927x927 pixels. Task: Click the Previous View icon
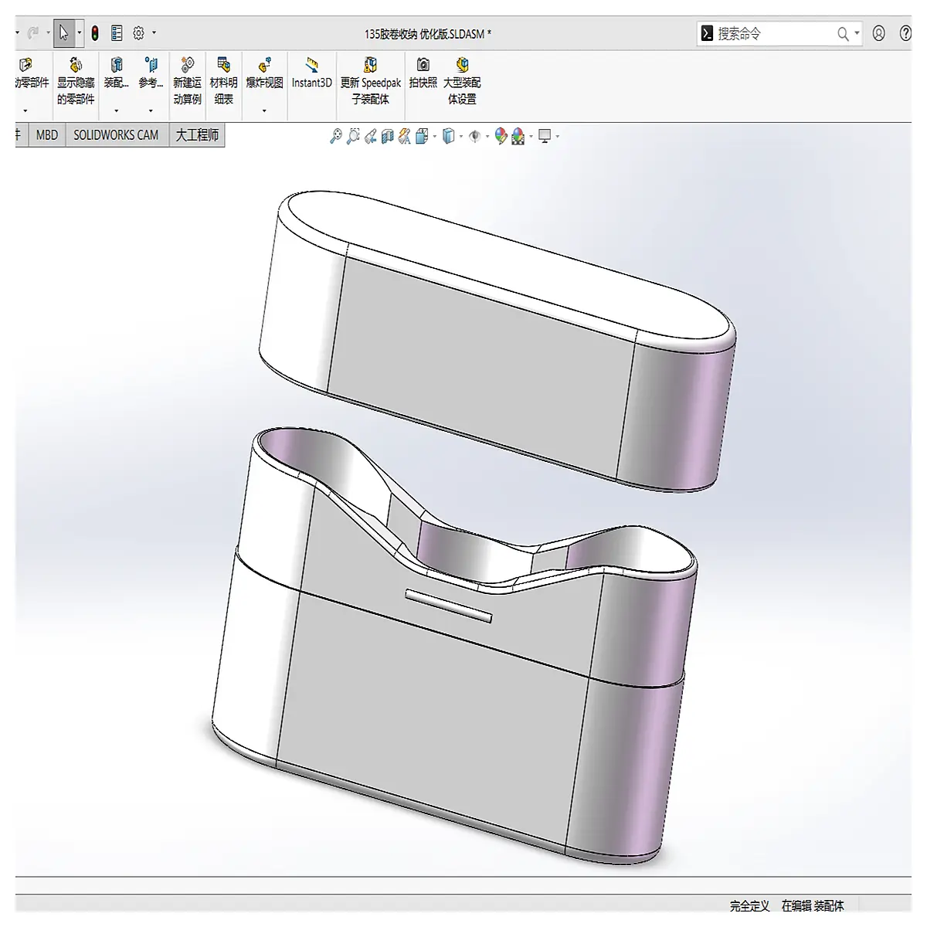point(371,137)
